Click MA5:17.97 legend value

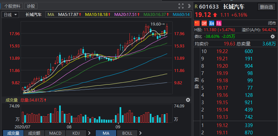[x=70, y=15]
